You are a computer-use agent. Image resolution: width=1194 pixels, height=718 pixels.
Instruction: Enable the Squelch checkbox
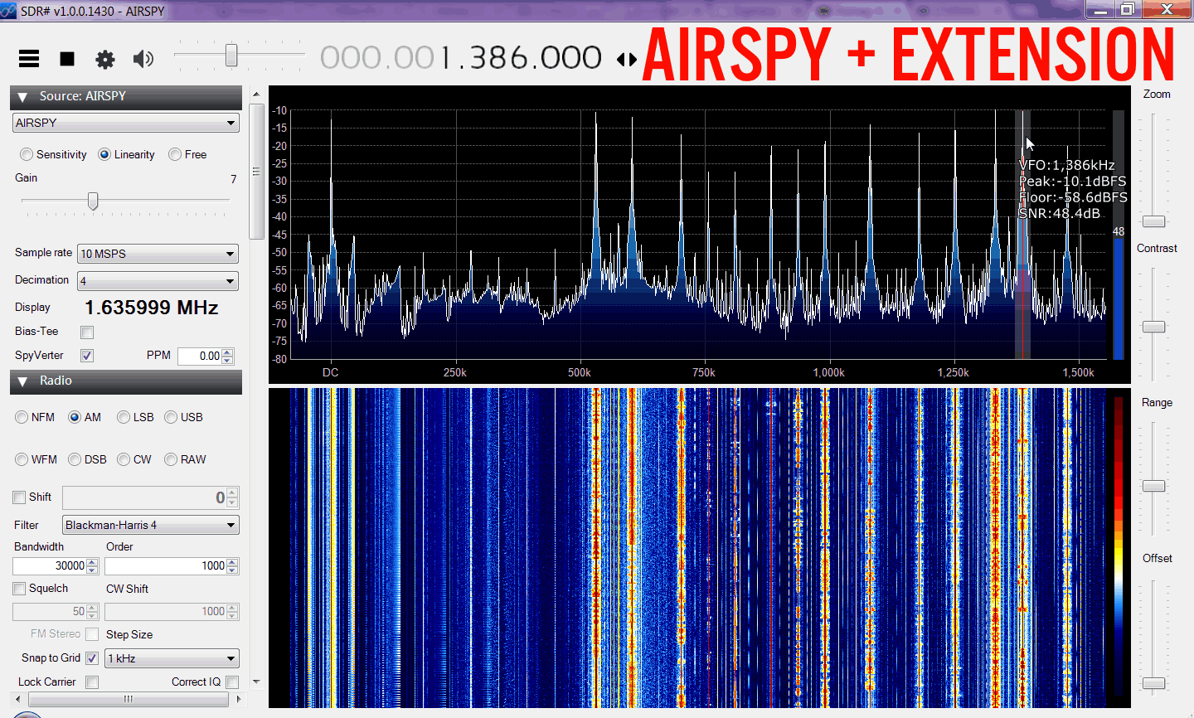19,589
